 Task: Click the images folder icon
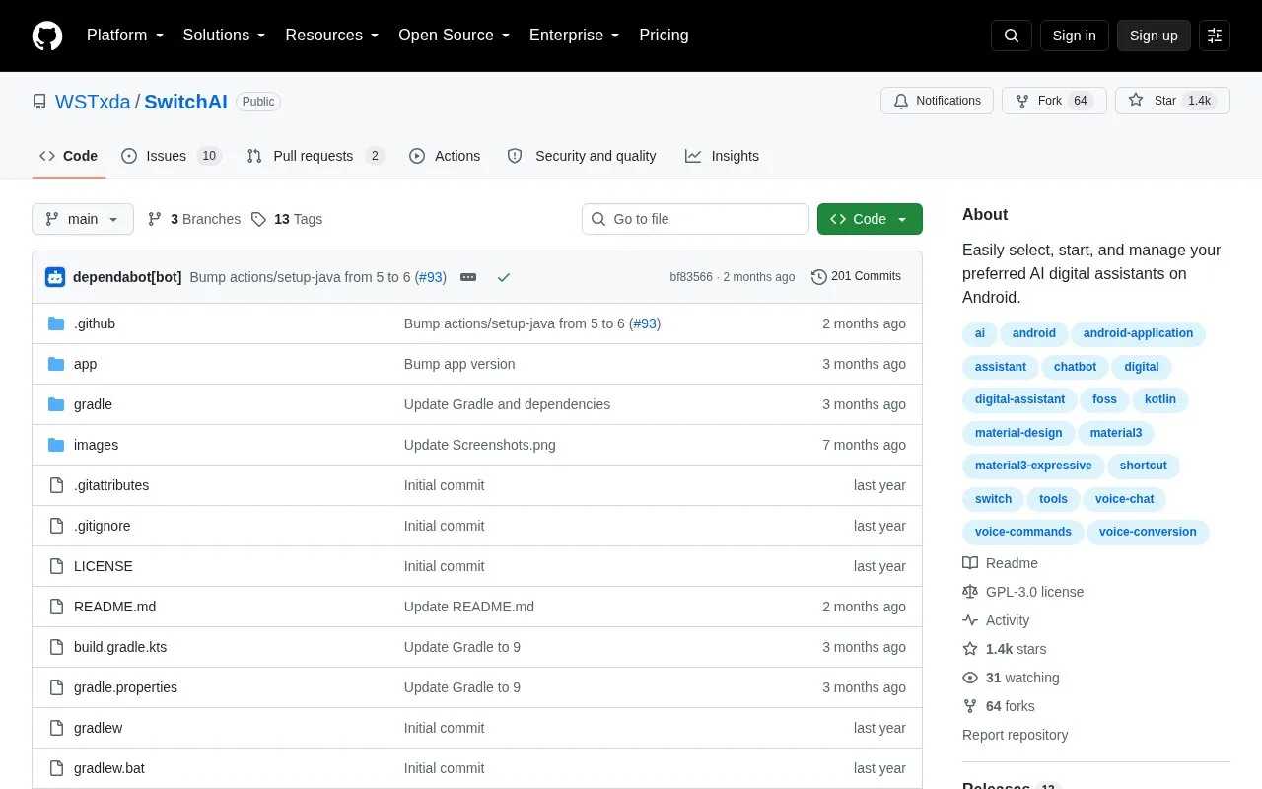[56, 445]
